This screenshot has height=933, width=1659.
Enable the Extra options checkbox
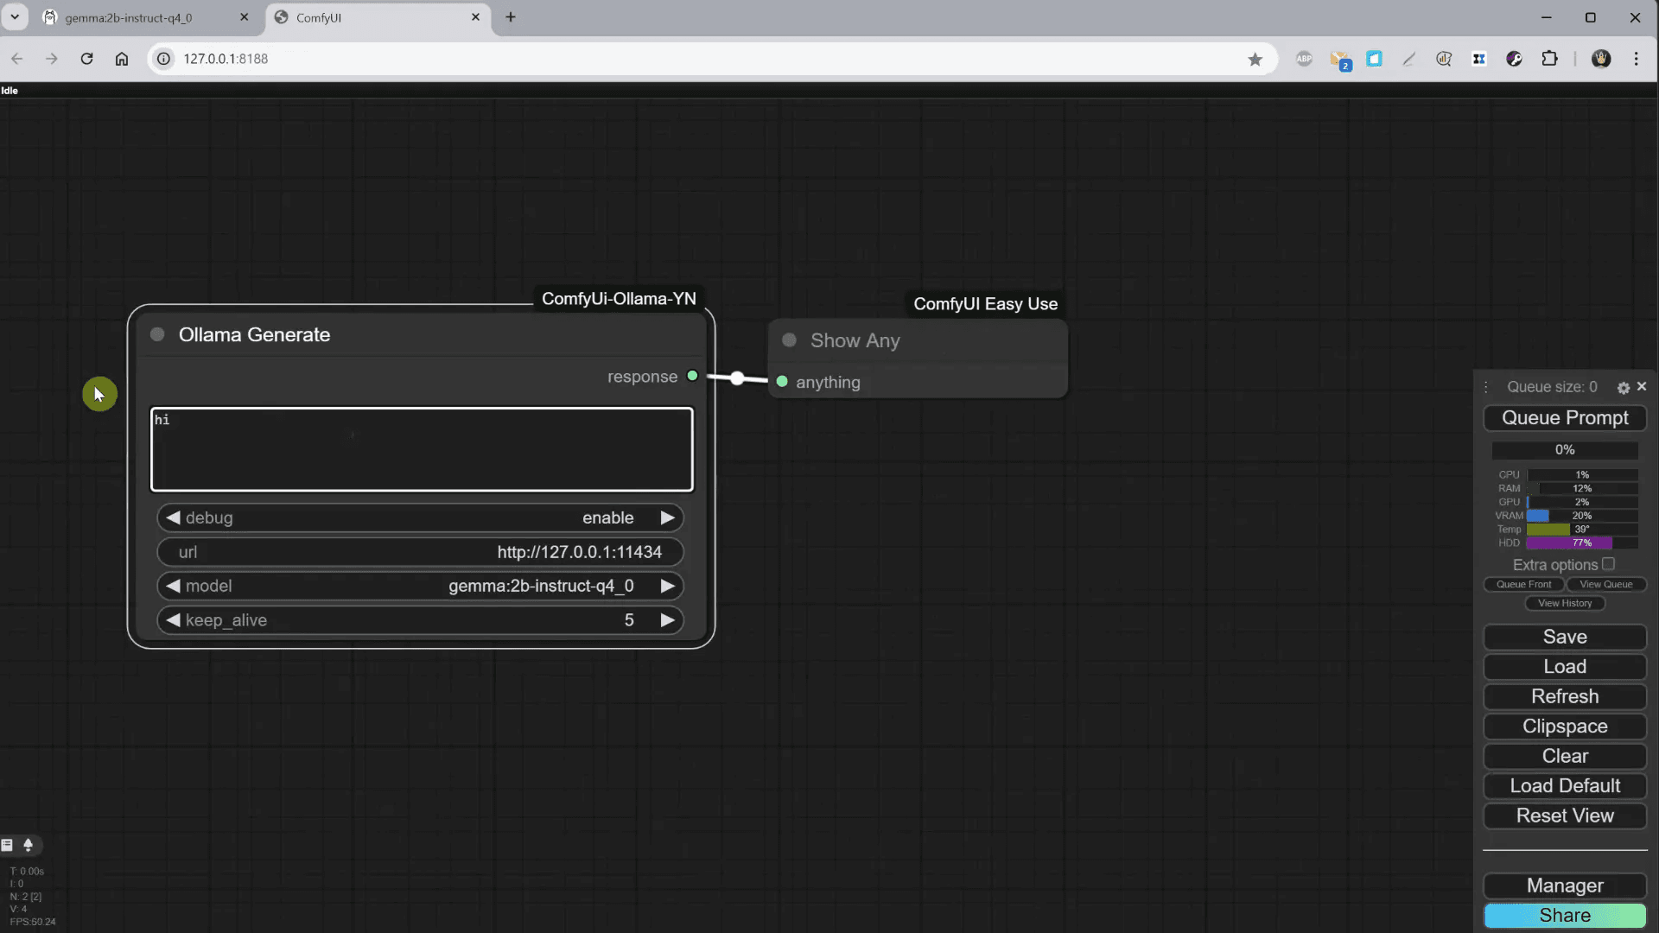(x=1608, y=564)
